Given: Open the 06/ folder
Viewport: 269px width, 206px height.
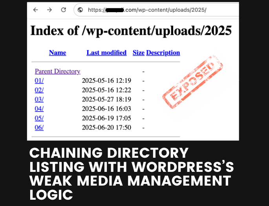Looking at the screenshot, I should [x=39, y=128].
